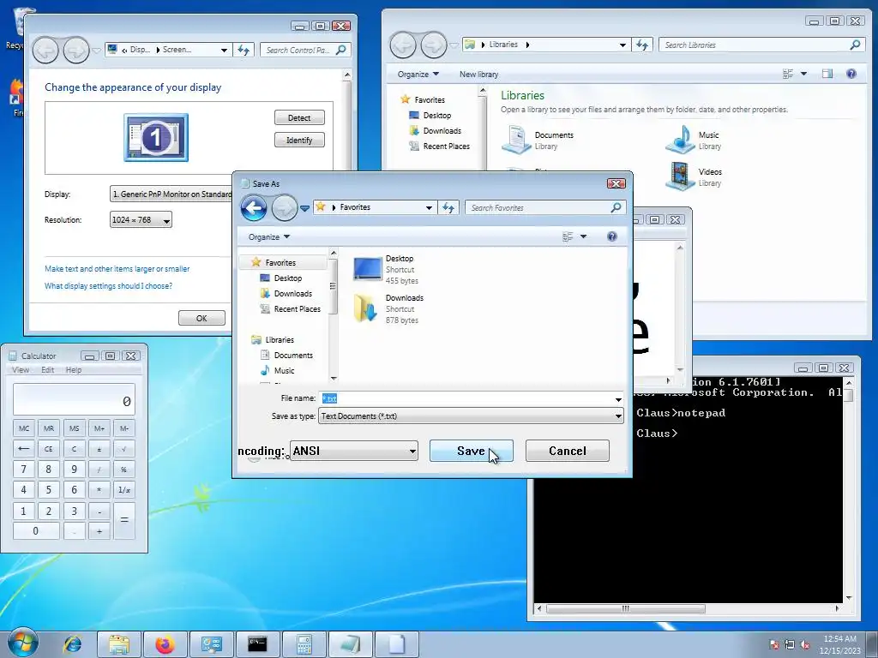Click the refresh icon beside Favorites address bar
878x658 pixels.
click(x=448, y=207)
